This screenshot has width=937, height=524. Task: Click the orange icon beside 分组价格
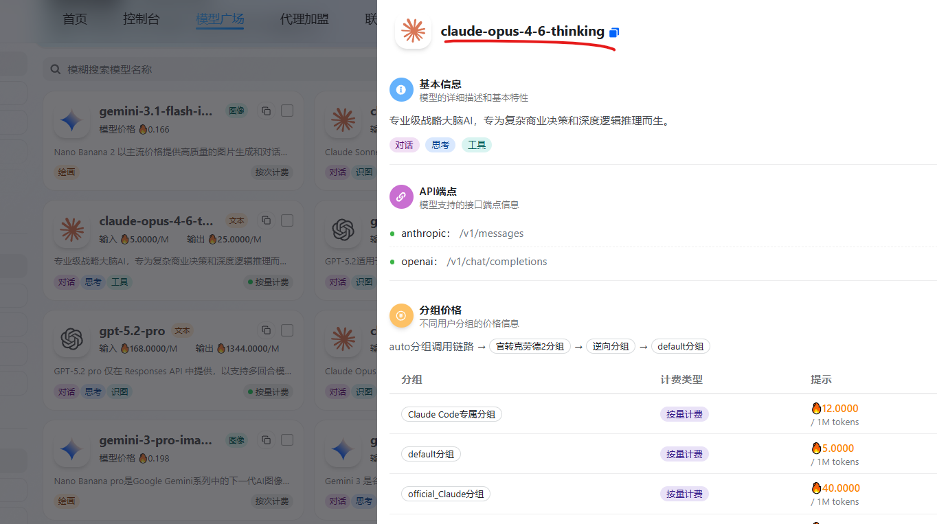401,316
